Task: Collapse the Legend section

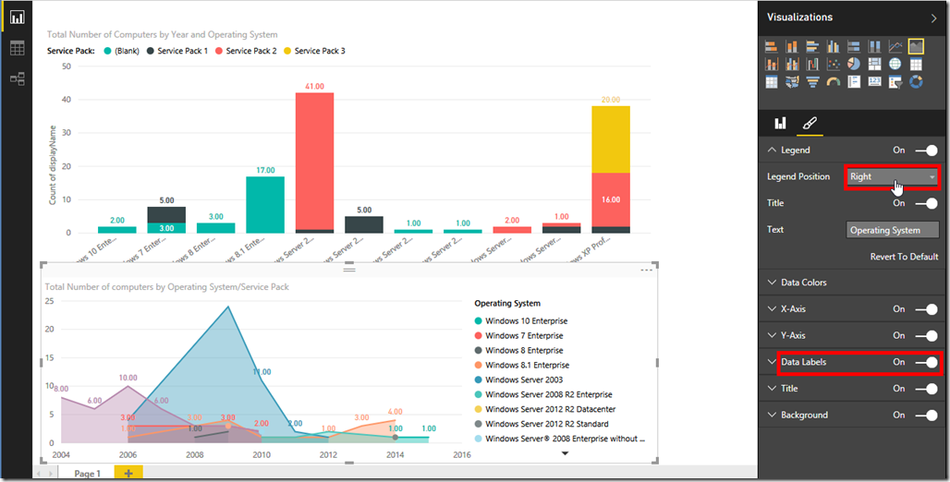Action: click(x=772, y=151)
